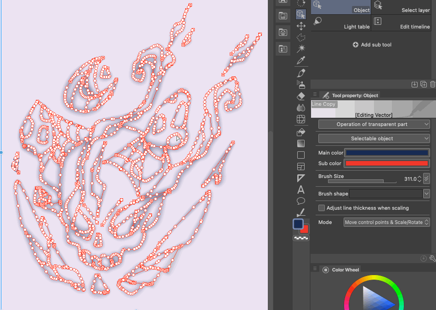Open the pose material folder icon
Viewport: 436px width, 310px height.
[283, 49]
